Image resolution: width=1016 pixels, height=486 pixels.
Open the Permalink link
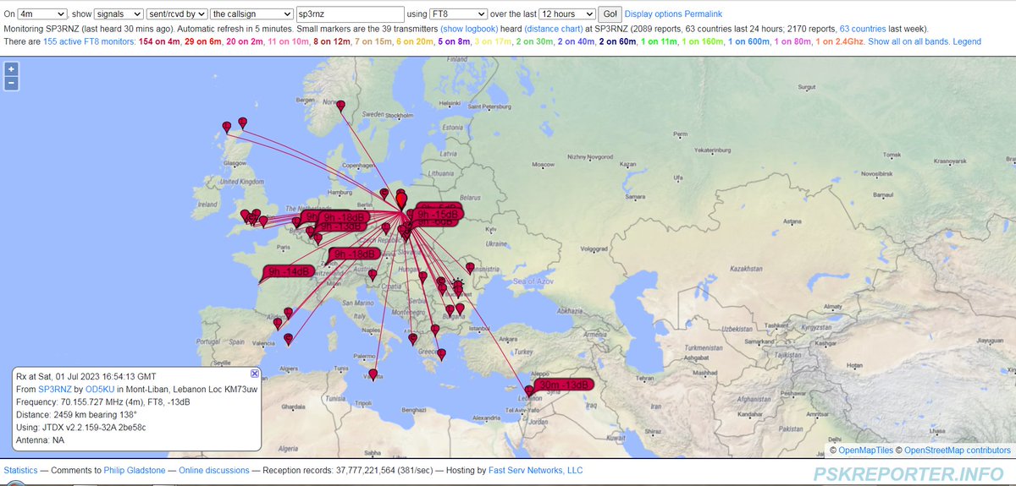704,14
